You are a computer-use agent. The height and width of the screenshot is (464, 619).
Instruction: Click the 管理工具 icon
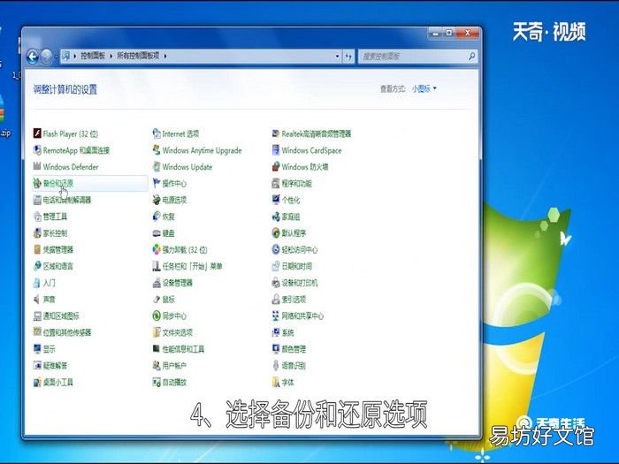pos(37,217)
